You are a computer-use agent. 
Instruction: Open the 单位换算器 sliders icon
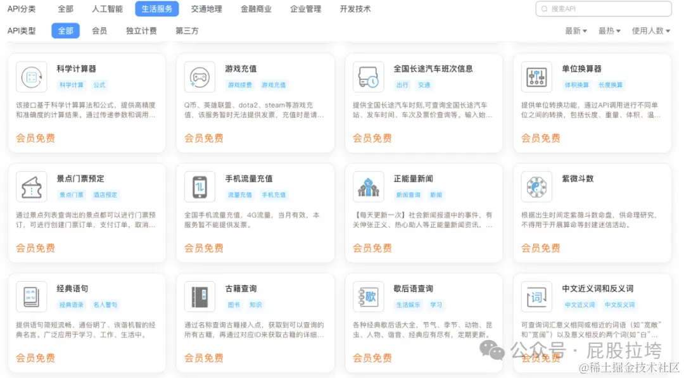(x=536, y=77)
